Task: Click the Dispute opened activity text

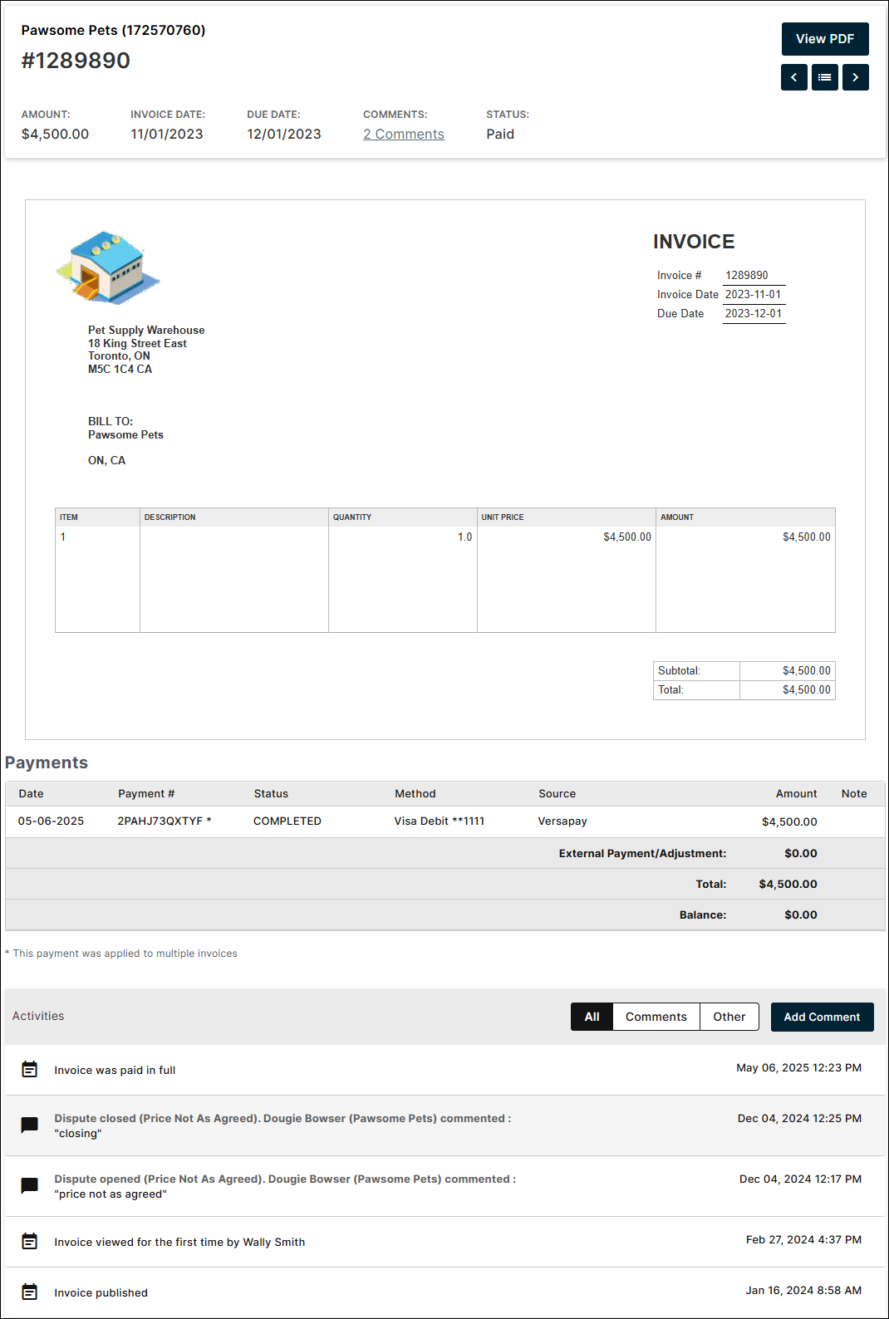Action: tap(285, 1179)
